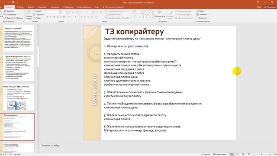Click the Undo icon in title bar

tap(3, 2)
